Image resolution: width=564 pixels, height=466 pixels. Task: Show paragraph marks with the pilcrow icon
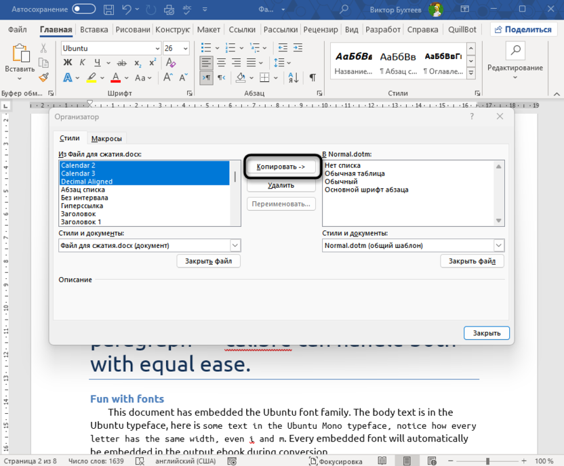click(313, 78)
